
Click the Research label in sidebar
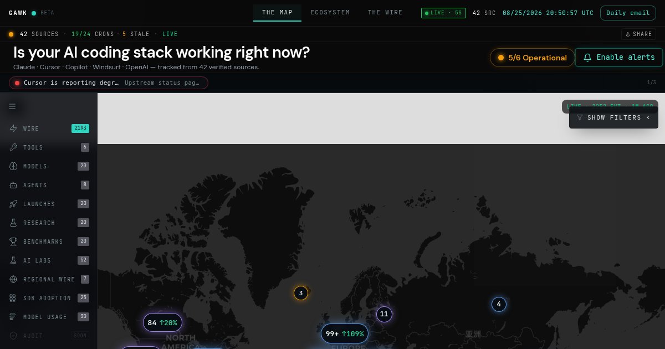tap(39, 223)
